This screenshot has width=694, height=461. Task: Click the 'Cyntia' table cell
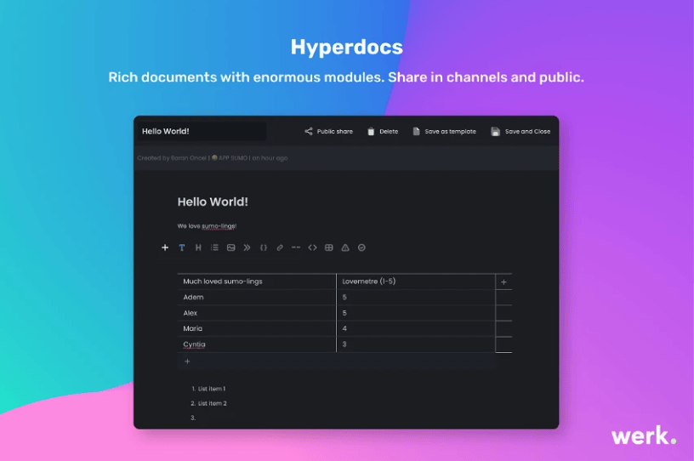pyautogui.click(x=257, y=344)
